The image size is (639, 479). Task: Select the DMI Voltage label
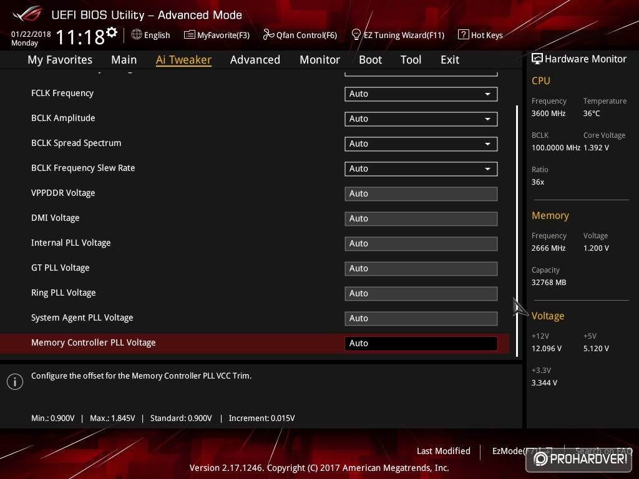pos(56,218)
